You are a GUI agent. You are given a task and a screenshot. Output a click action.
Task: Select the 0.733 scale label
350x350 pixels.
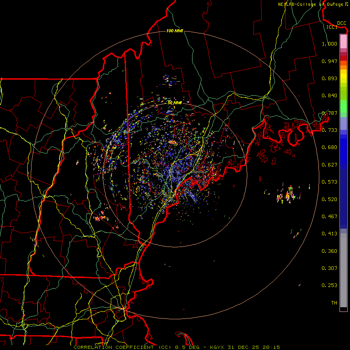point(329,130)
